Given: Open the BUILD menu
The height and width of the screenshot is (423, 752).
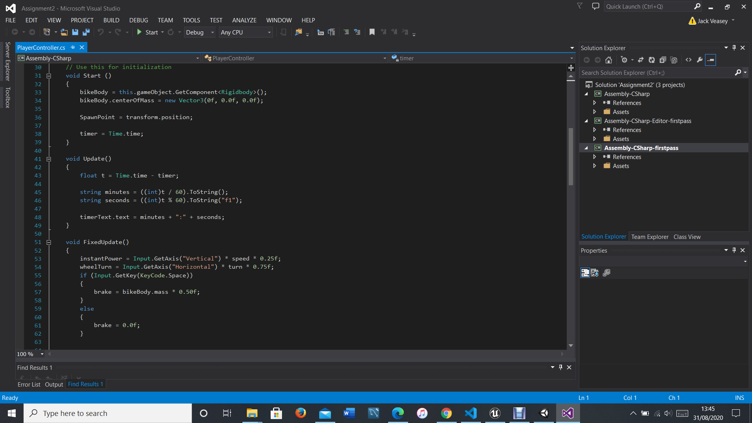Looking at the screenshot, I should [111, 20].
